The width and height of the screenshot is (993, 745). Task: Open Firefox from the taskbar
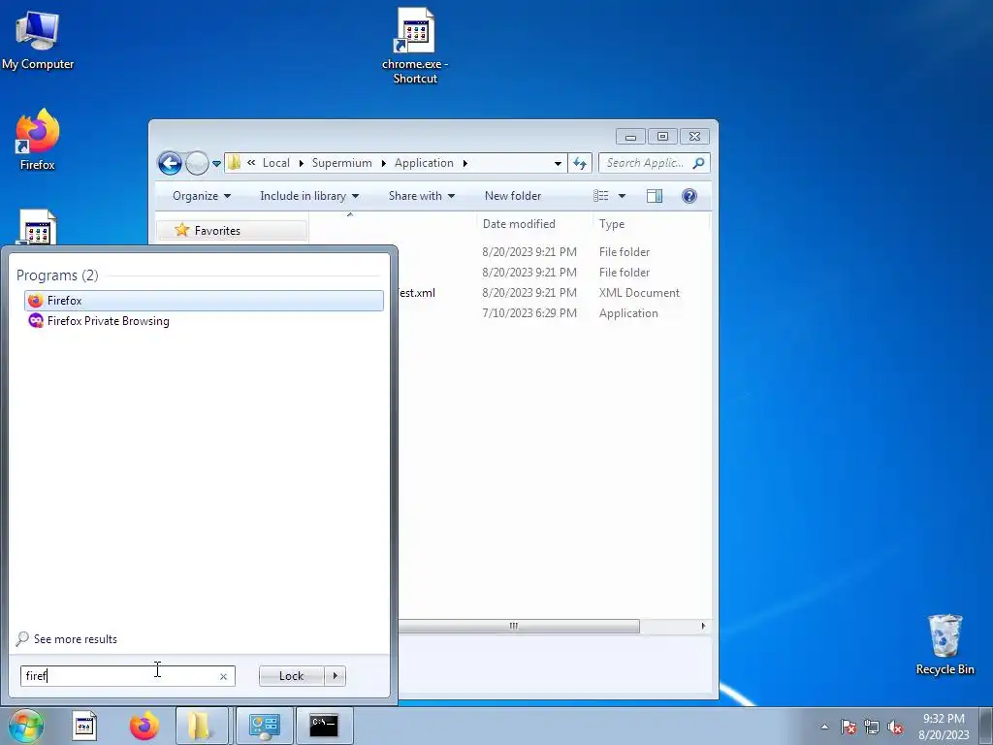coord(144,726)
